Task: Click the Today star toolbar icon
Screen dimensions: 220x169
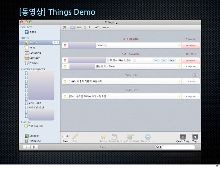Action: [x=103, y=137]
